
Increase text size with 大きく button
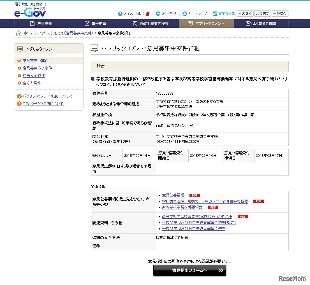(245, 13)
